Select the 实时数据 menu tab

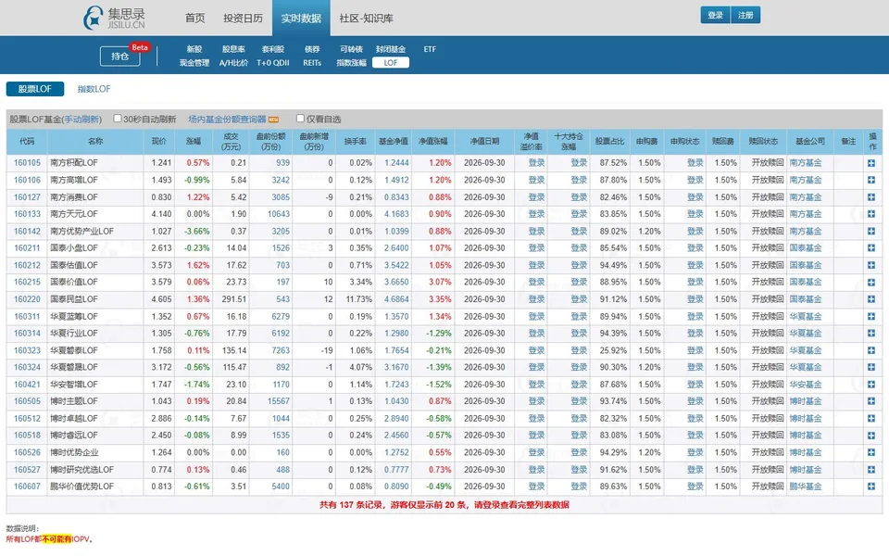pos(301,19)
